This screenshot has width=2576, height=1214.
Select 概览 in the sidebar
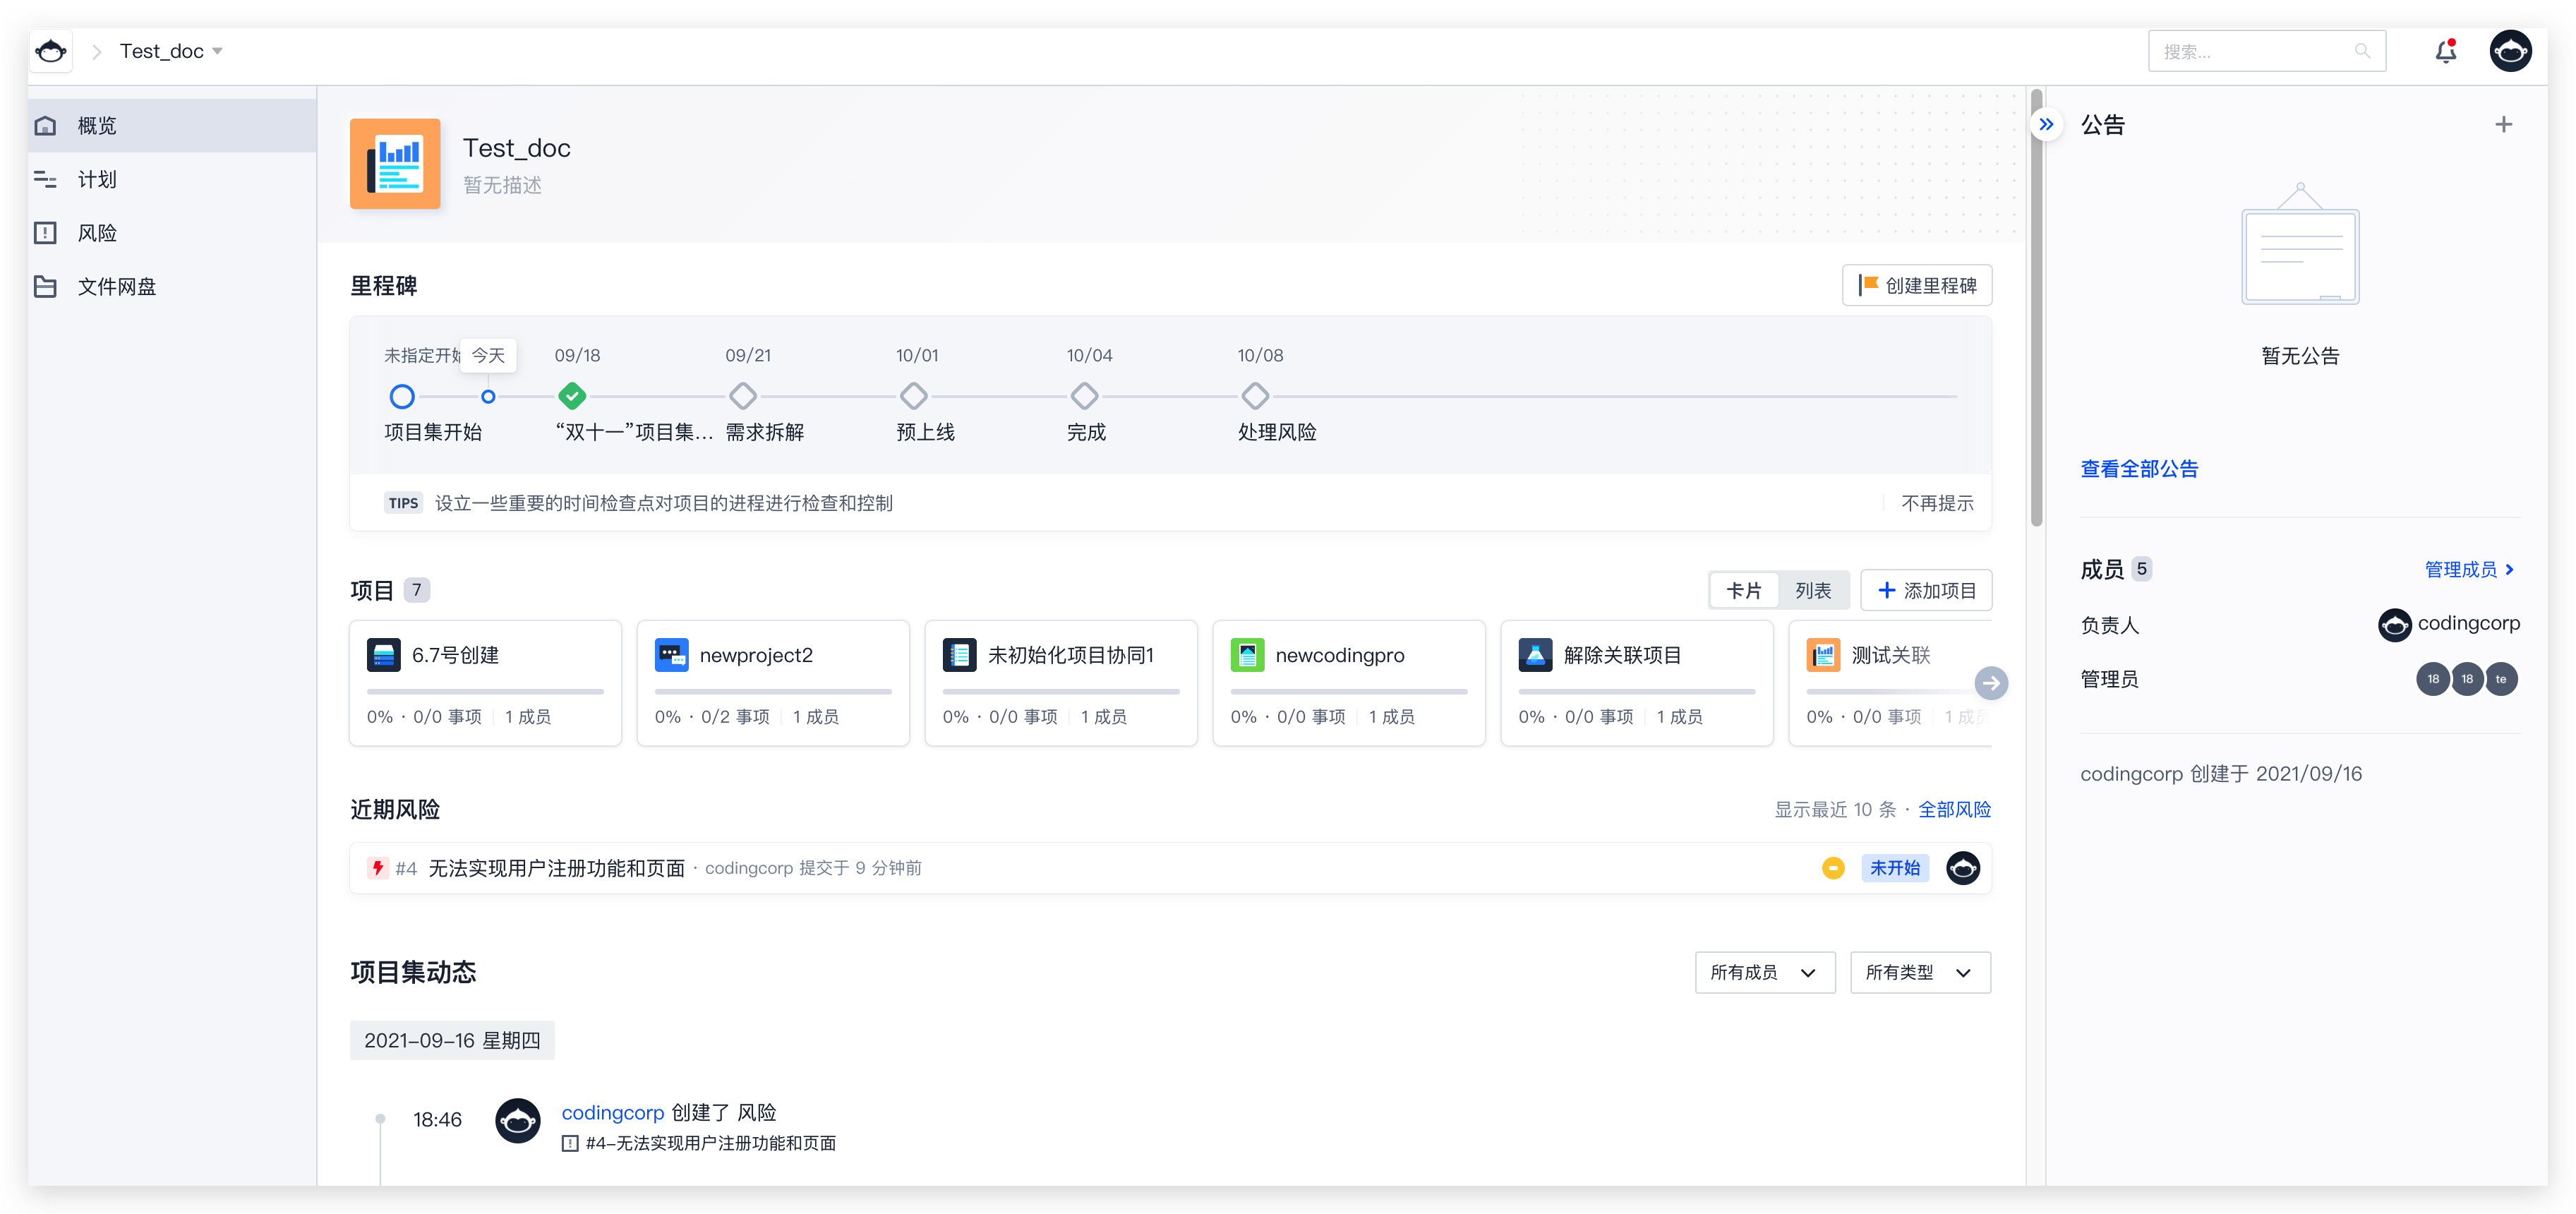click(172, 126)
